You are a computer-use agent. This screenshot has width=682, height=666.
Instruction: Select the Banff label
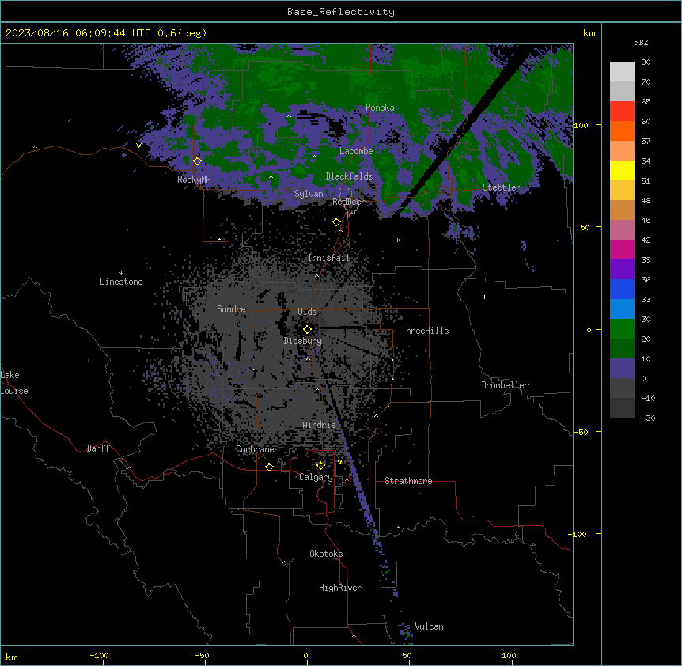tap(98, 448)
